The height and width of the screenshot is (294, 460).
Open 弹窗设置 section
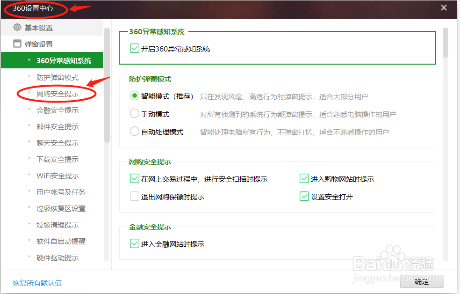pos(52,44)
